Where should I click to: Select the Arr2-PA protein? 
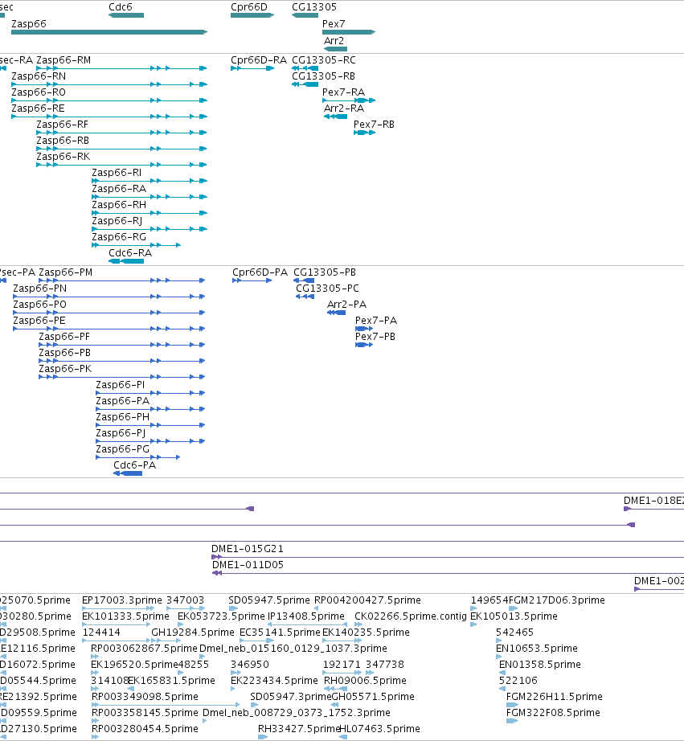336,313
